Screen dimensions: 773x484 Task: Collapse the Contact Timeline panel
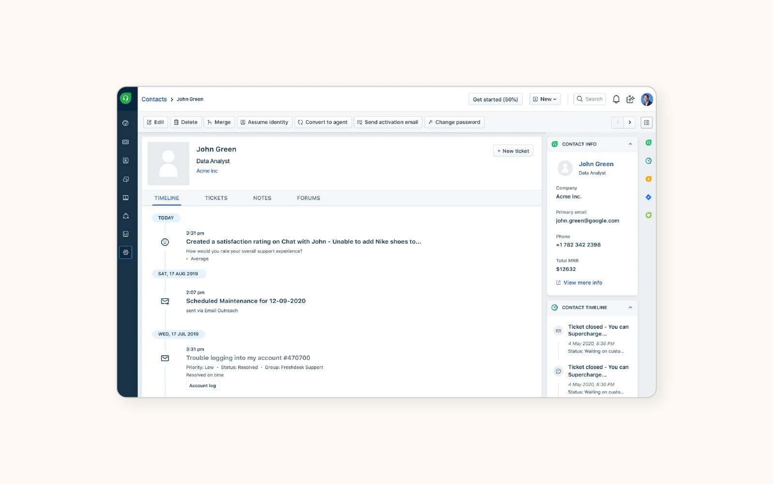click(x=630, y=307)
